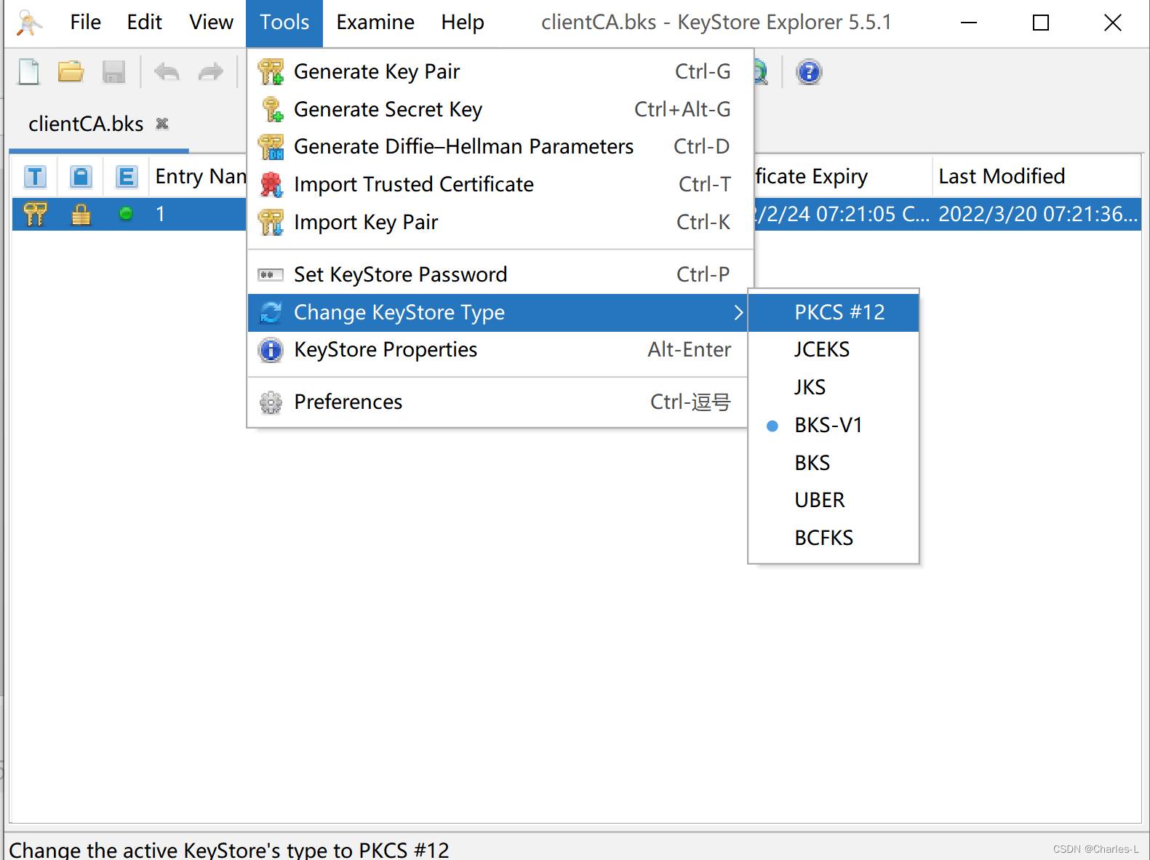
Task: Sort by Last Modified column header
Action: (1036, 176)
